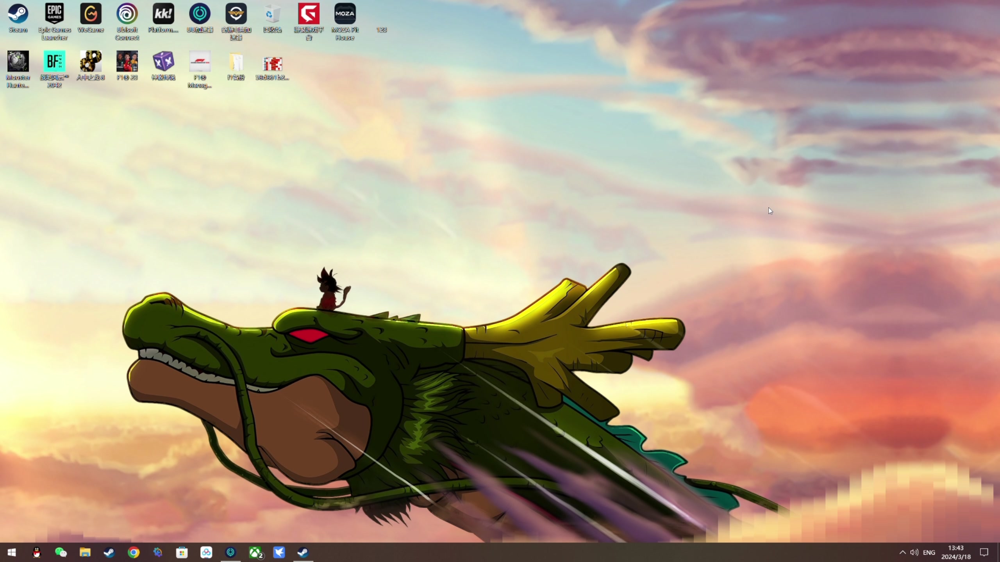This screenshot has width=1000, height=562.
Task: Select the Recycle Bin icon on the desktop
Action: click(272, 14)
